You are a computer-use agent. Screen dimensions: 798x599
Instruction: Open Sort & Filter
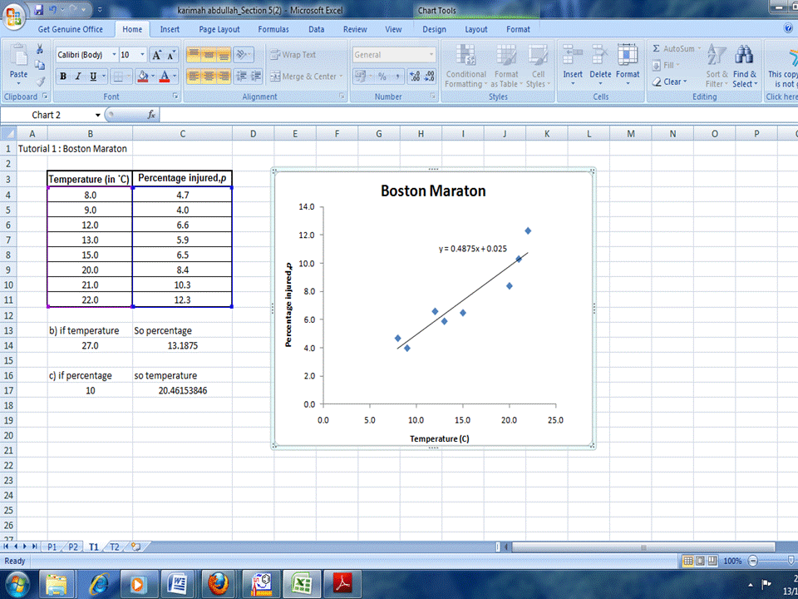717,67
